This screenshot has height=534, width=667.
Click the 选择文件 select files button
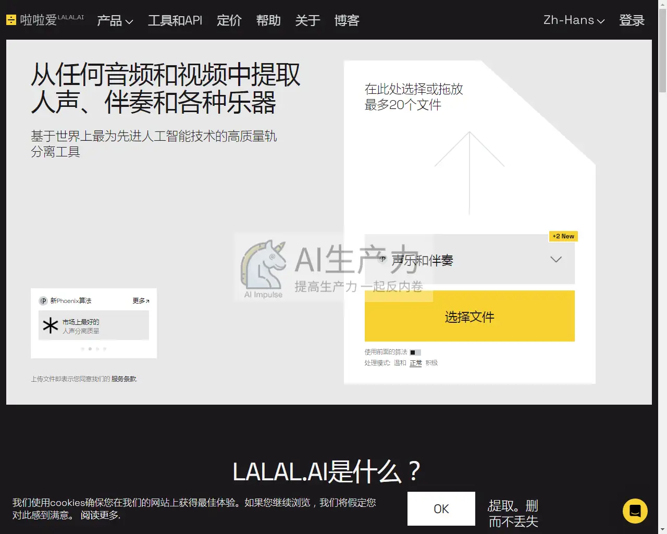(x=470, y=316)
